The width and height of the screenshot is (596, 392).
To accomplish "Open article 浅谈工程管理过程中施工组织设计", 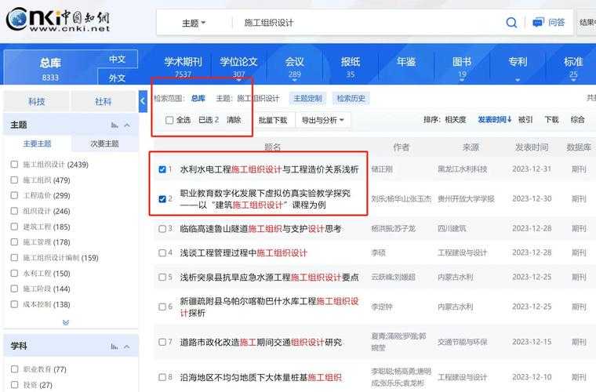I will [x=244, y=253].
